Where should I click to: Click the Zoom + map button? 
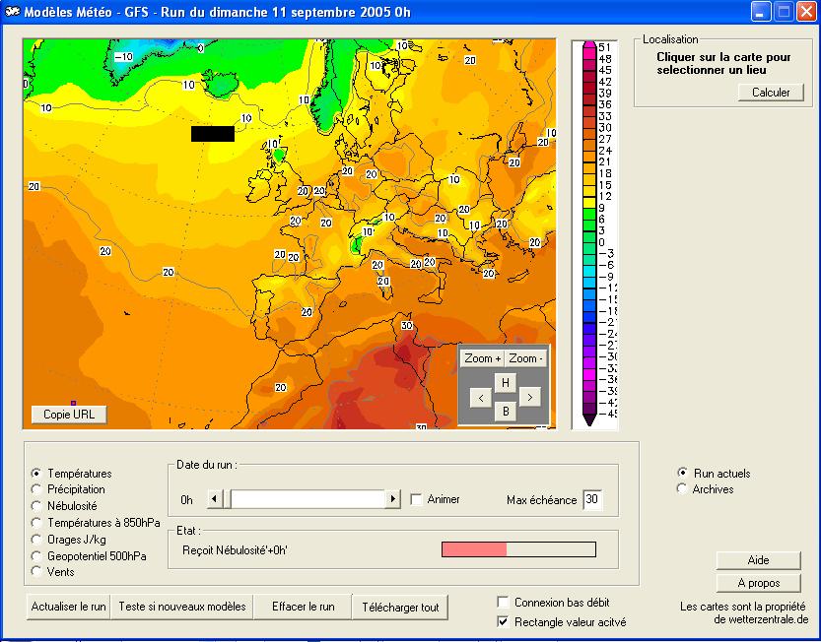click(483, 358)
